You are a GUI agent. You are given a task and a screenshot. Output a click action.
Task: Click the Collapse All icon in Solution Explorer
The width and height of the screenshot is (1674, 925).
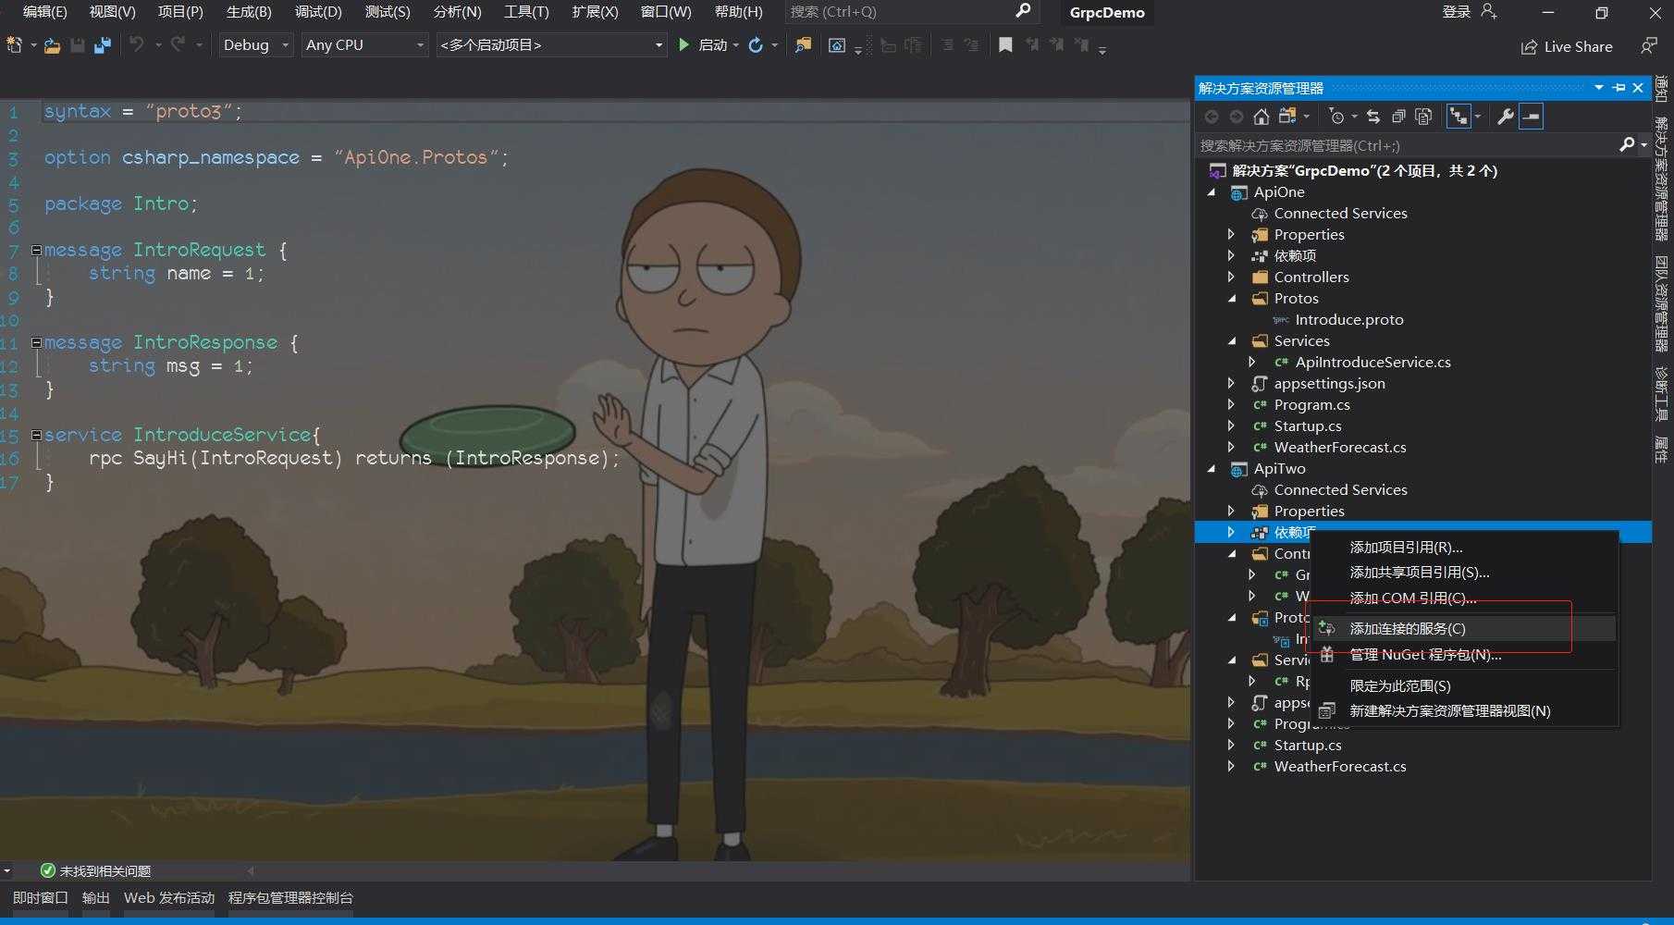point(1398,117)
